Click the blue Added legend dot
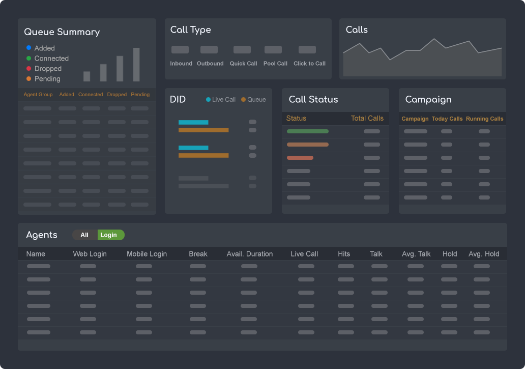This screenshot has height=369, width=525. 28,48
